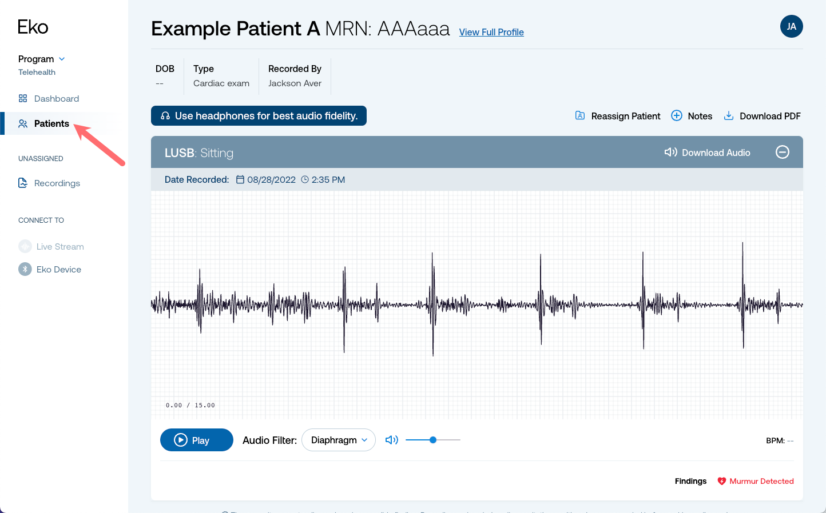Click the 0.00 / 15.00 time counter
Viewport: 826px width, 513px height.
190,405
